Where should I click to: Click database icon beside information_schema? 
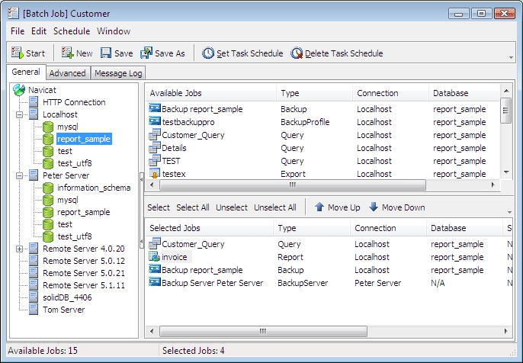(48, 188)
